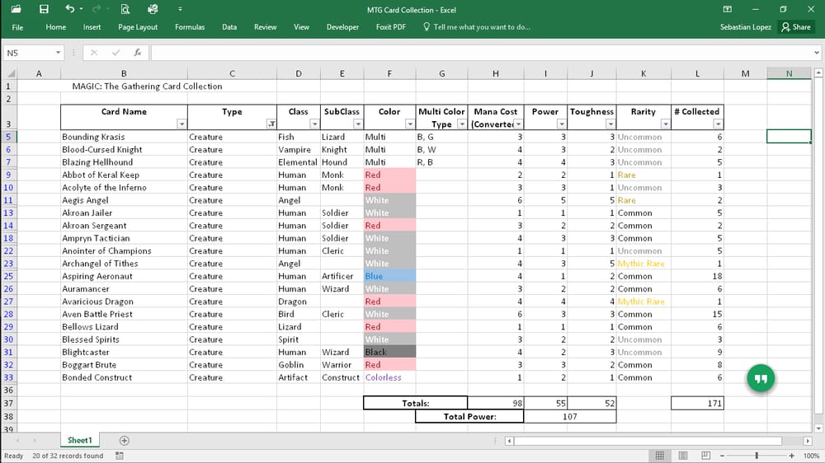Select column B header
Image resolution: width=825 pixels, height=463 pixels.
124,73
